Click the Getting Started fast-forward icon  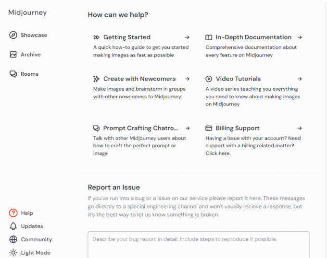pyautogui.click(x=96, y=37)
